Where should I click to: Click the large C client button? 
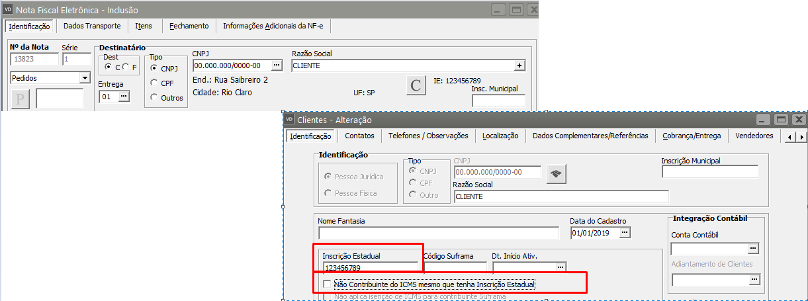click(x=416, y=85)
